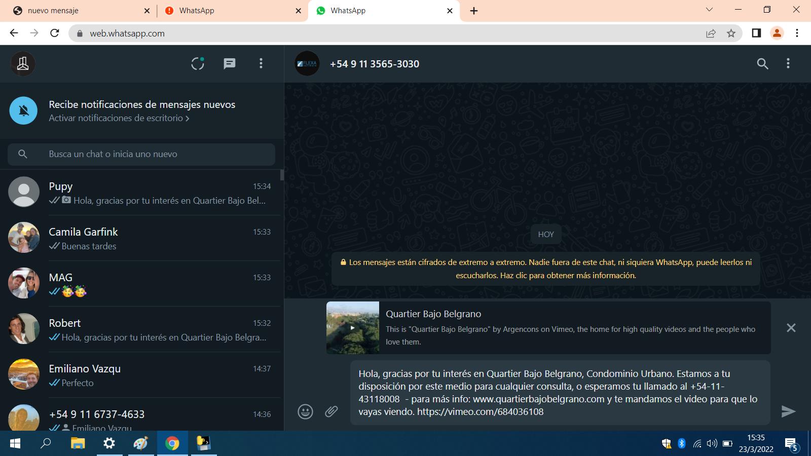Send the typed message
Screen dimensions: 811x456
pos(788,411)
